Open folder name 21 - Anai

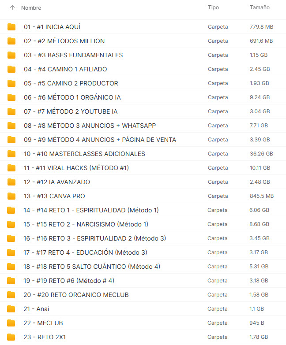tap(36, 309)
